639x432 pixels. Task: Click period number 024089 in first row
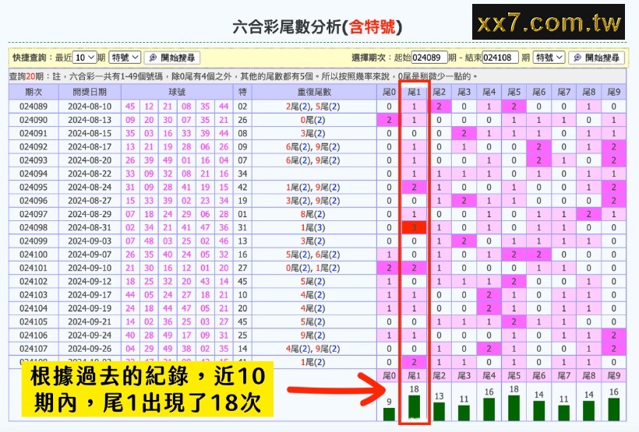(x=33, y=107)
